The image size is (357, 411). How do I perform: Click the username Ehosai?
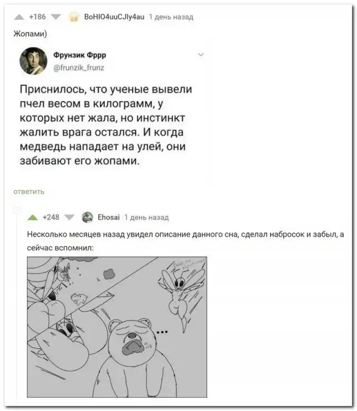tap(108, 217)
